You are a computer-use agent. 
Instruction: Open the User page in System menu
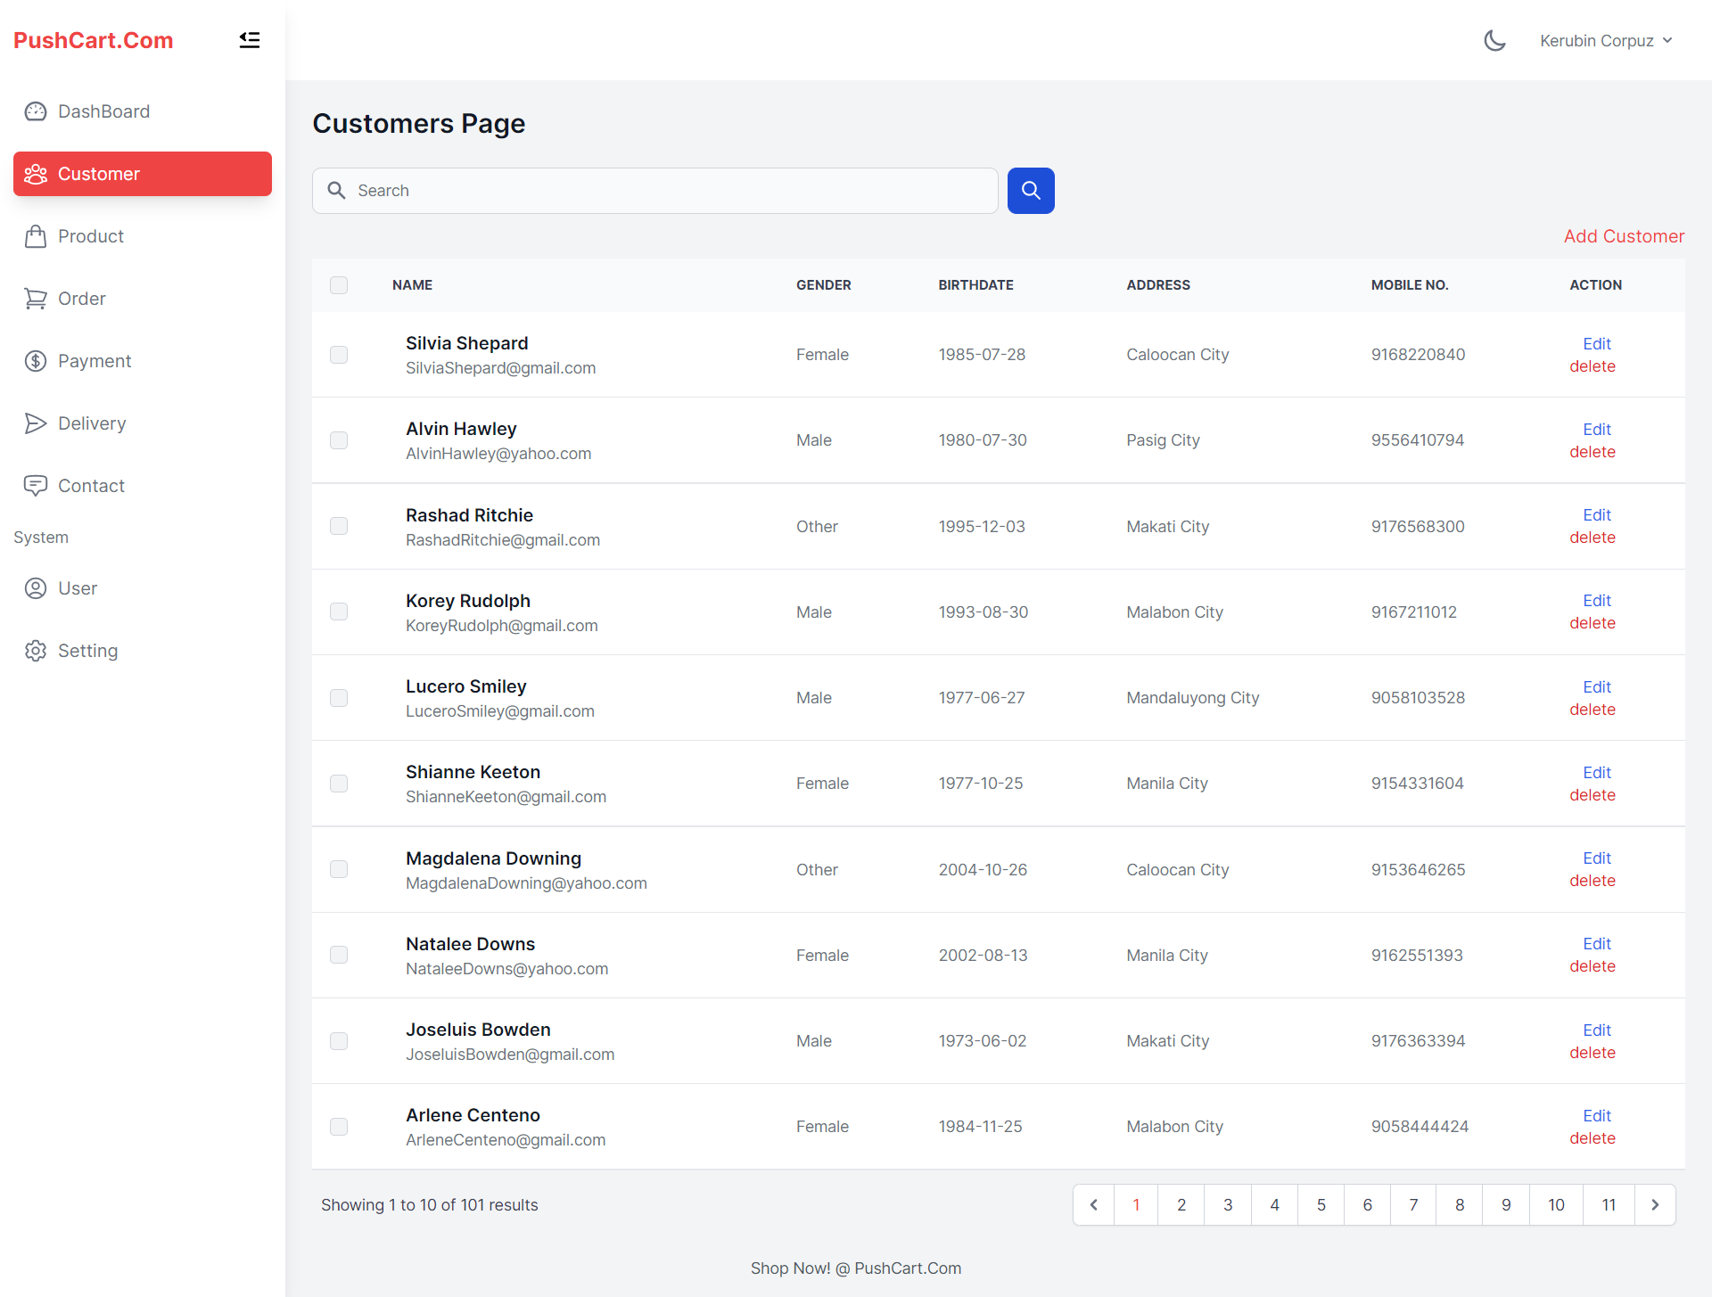[x=77, y=587]
